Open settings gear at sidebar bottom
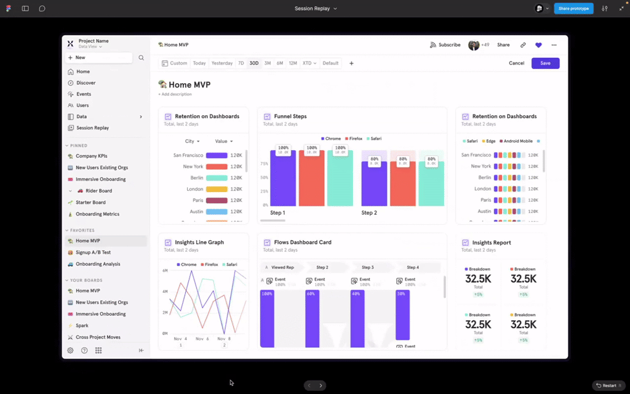 (x=70, y=350)
